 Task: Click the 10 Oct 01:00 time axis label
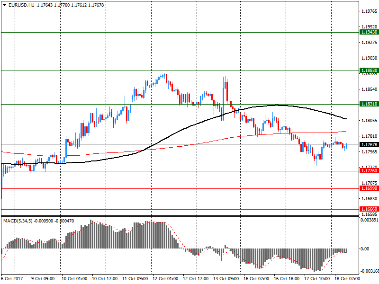(x=74, y=278)
